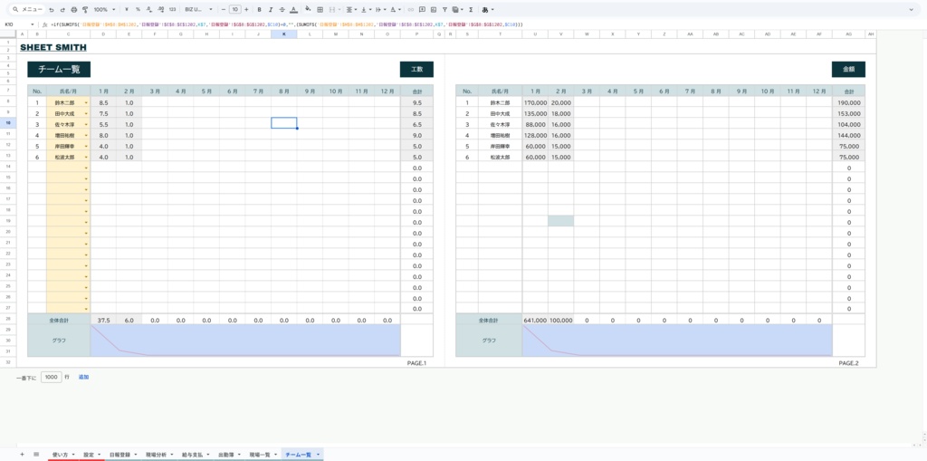
Task: Open vertical align dropdown
Action: (x=365, y=10)
